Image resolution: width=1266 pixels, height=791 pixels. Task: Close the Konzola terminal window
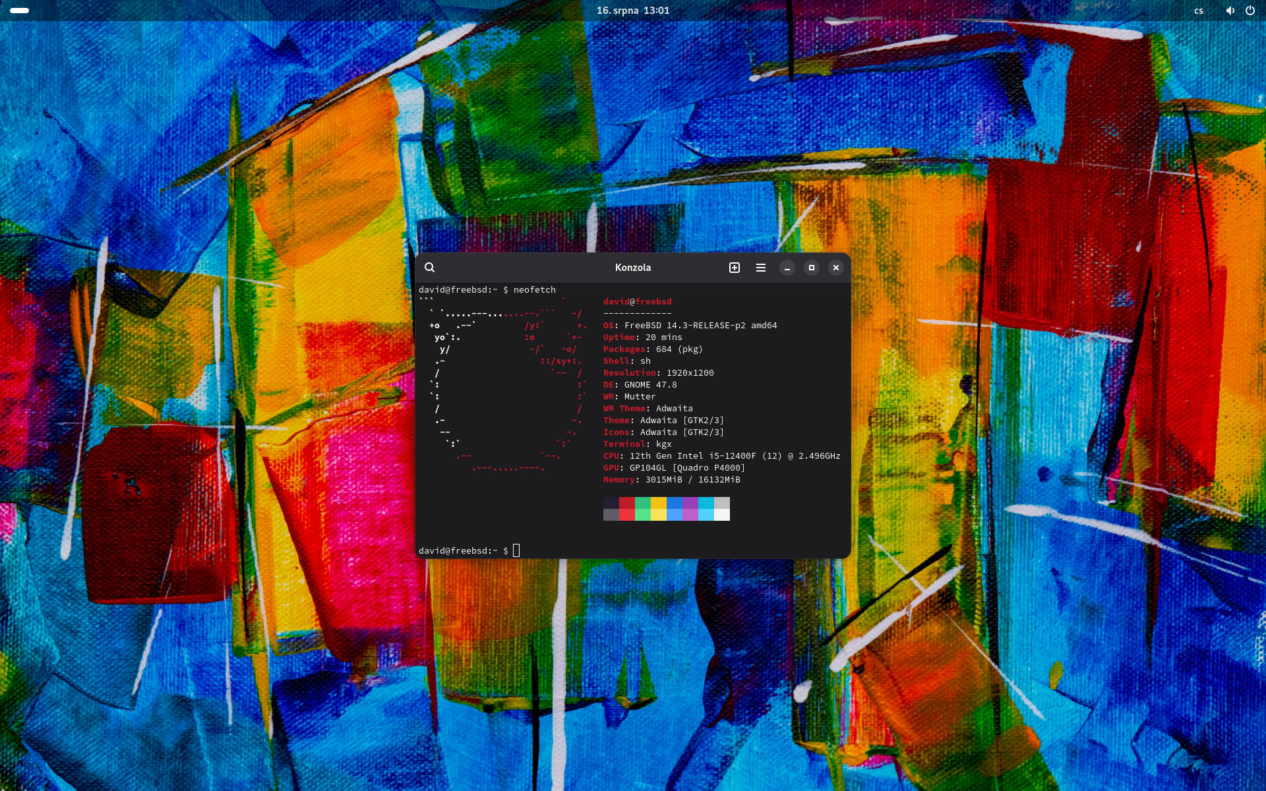pyautogui.click(x=836, y=268)
